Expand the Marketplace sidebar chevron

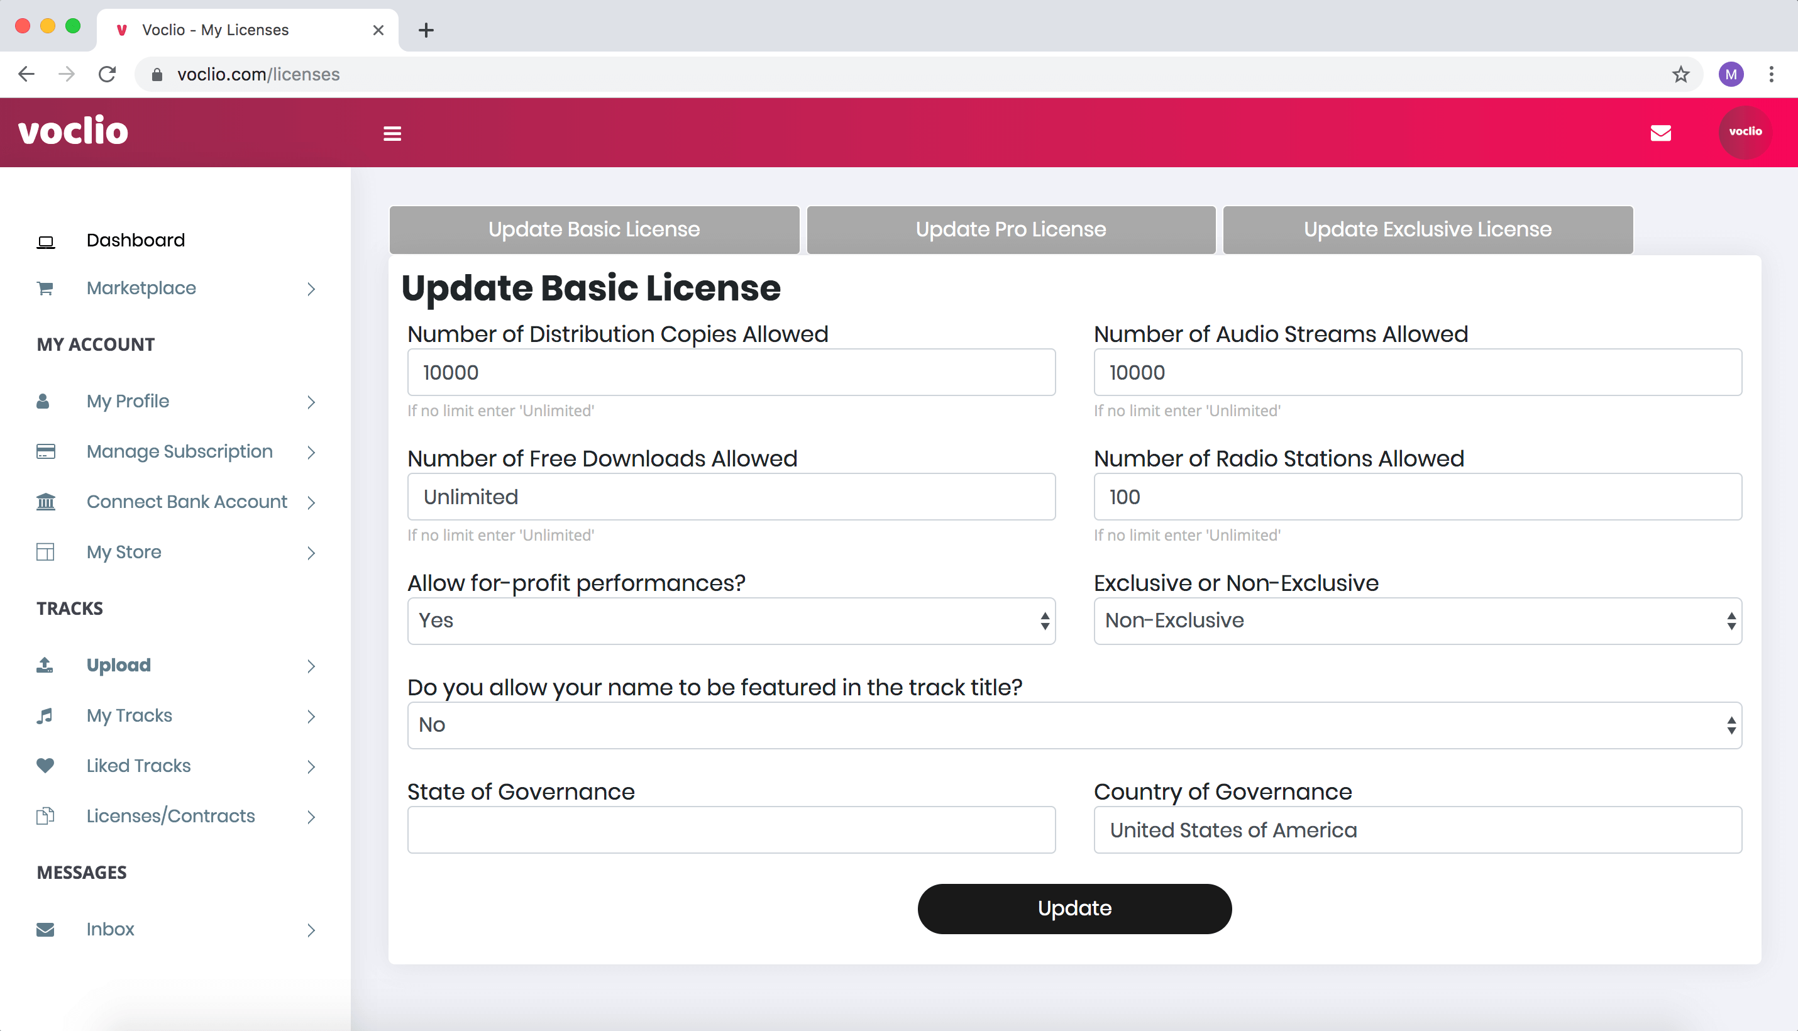pos(311,289)
